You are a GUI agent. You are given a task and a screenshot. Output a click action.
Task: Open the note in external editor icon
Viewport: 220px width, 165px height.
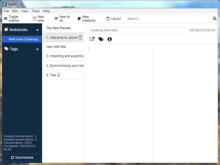92,39
